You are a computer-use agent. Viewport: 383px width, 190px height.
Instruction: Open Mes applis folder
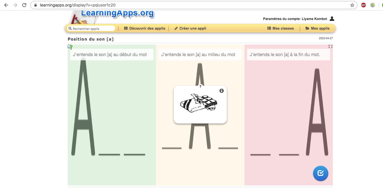pyautogui.click(x=318, y=28)
